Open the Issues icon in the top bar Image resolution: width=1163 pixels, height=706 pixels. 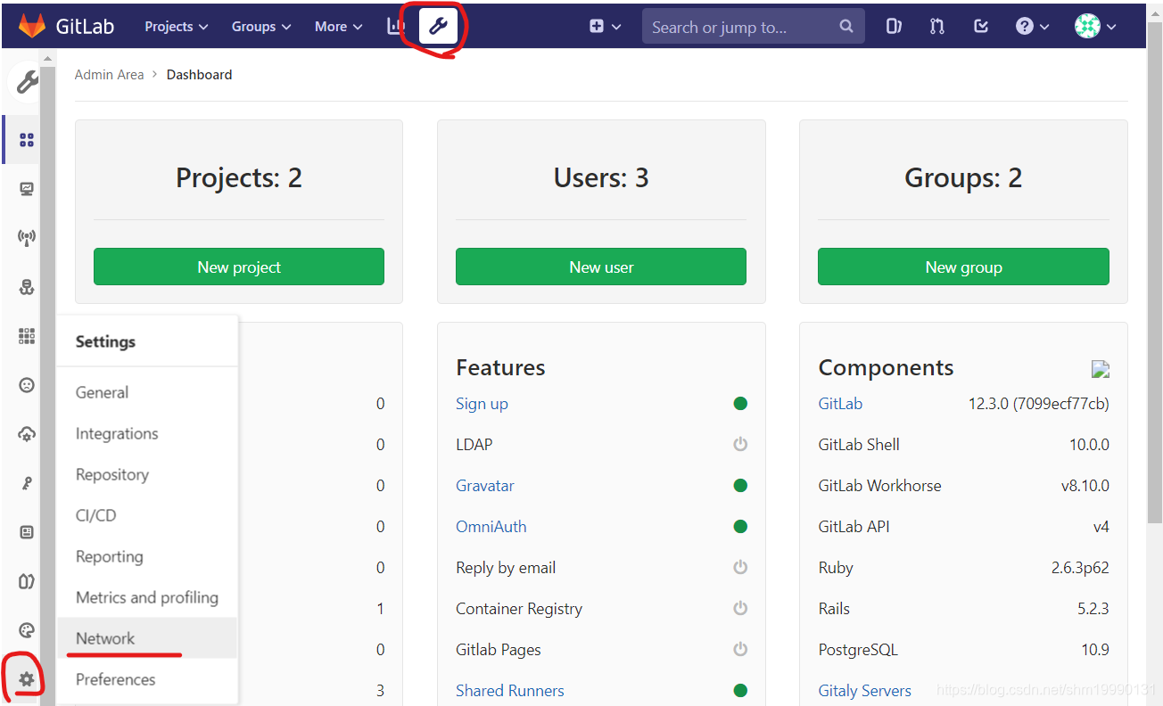point(894,27)
